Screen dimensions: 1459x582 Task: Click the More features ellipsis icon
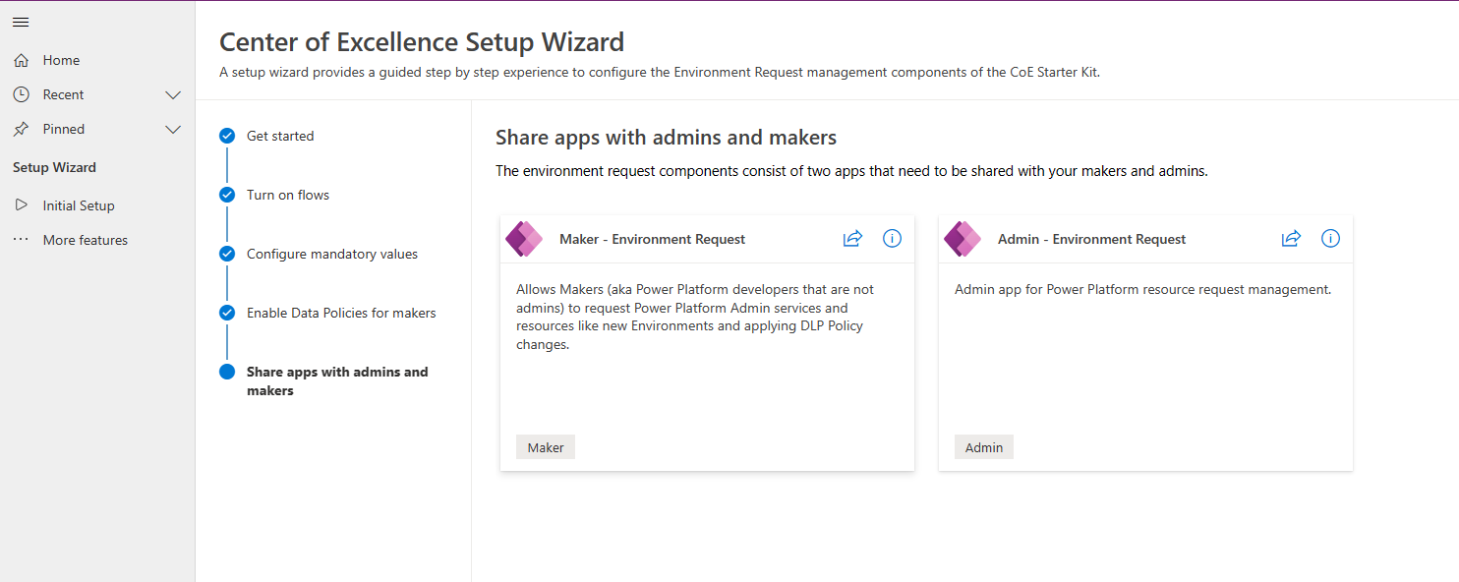(x=21, y=239)
